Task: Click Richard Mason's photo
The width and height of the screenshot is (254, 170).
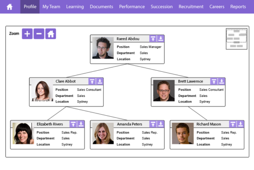Action: pyautogui.click(x=183, y=133)
